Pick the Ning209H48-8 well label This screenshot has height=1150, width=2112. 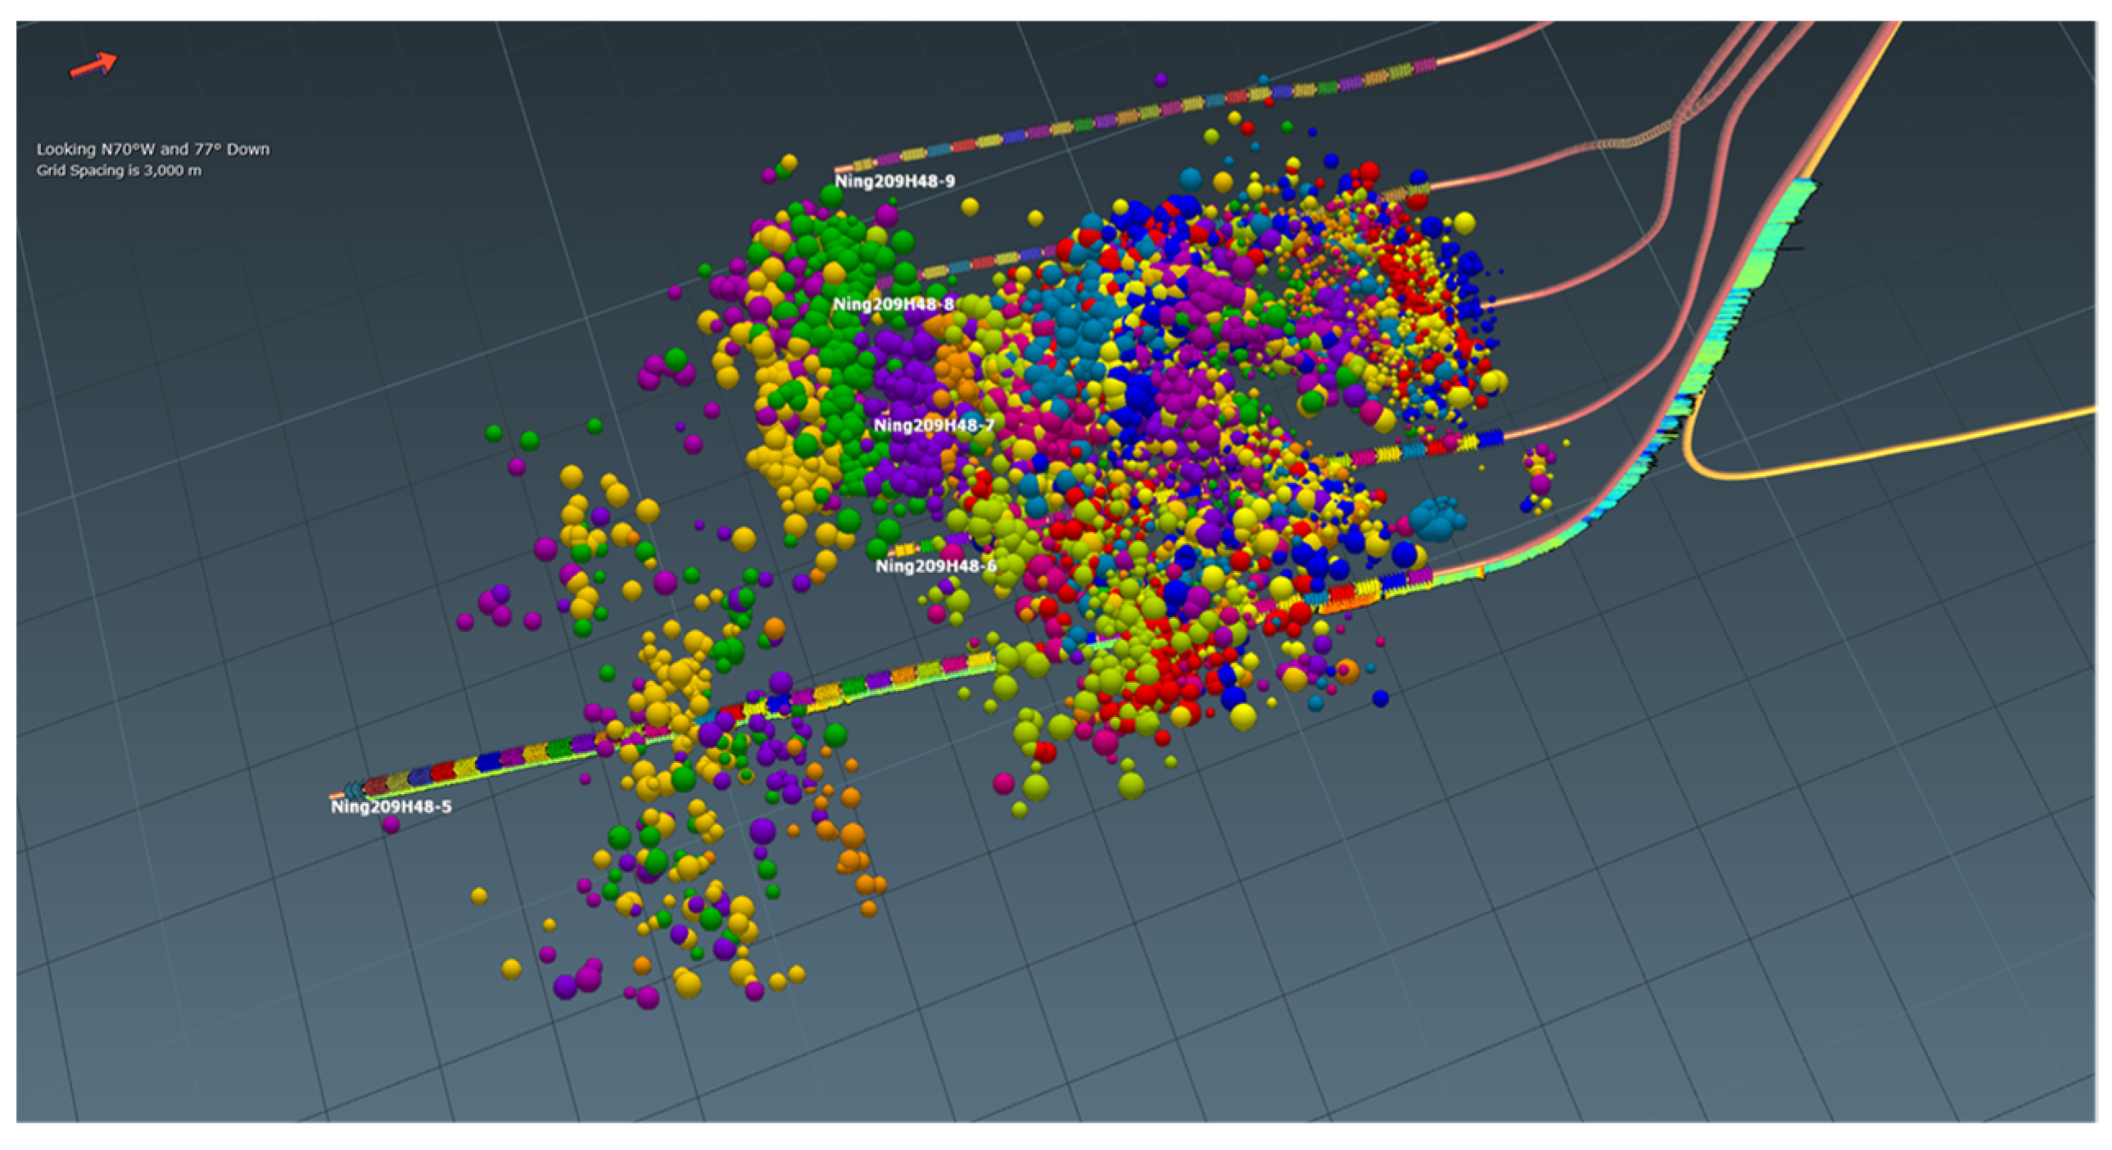point(893,304)
